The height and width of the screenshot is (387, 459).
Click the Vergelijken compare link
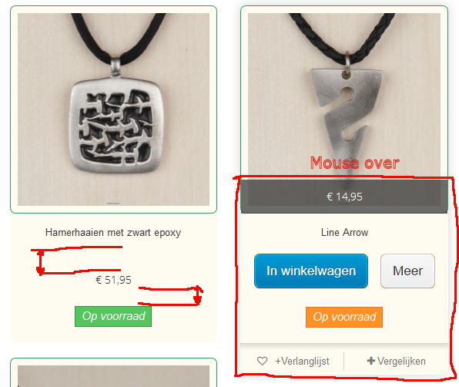[x=401, y=362]
